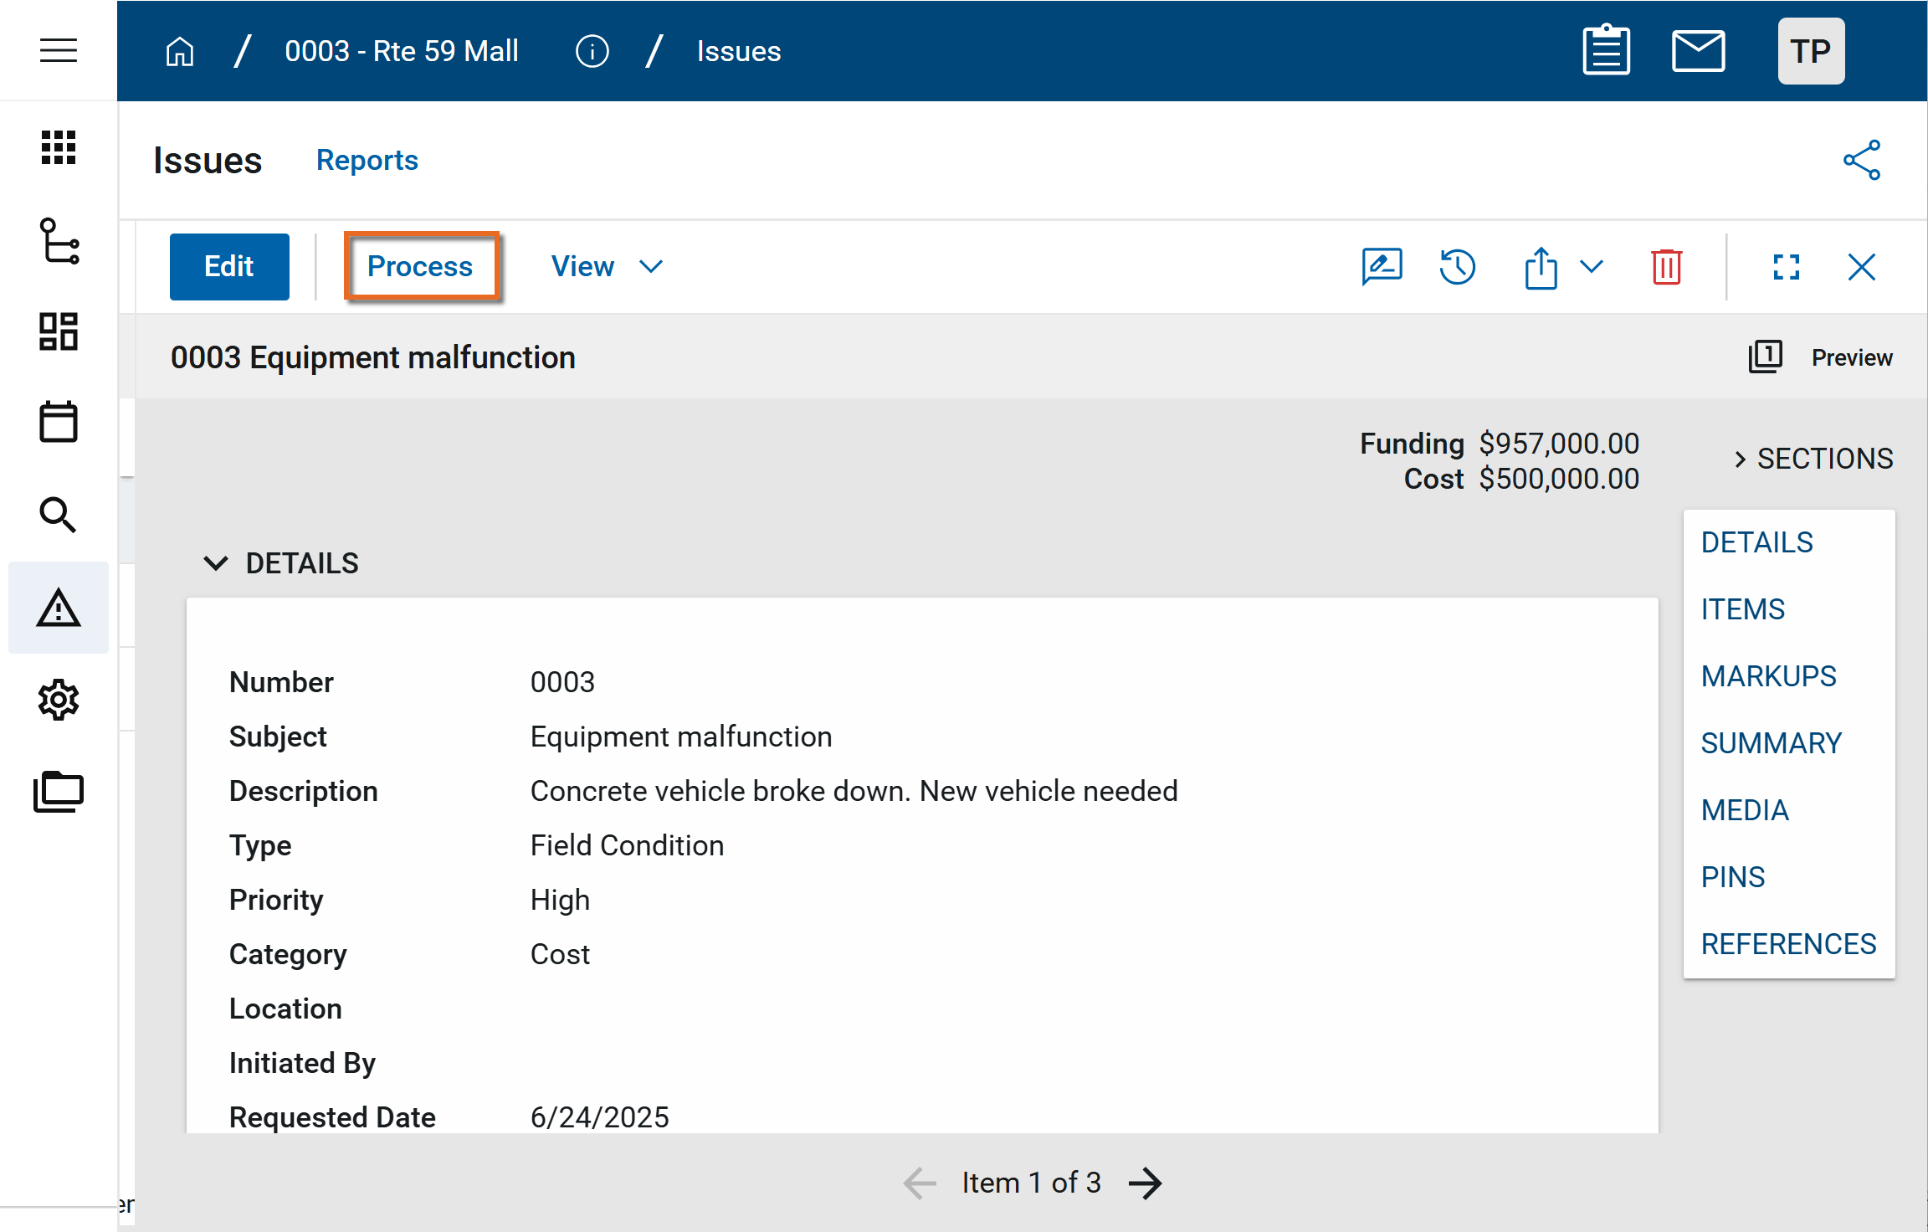Toggle fullscreen expand icon
The width and height of the screenshot is (1928, 1232).
point(1786,267)
